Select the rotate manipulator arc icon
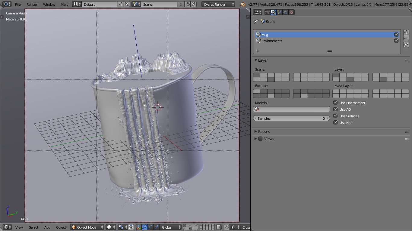Screen dimensions: 412x231 (x=151, y=227)
